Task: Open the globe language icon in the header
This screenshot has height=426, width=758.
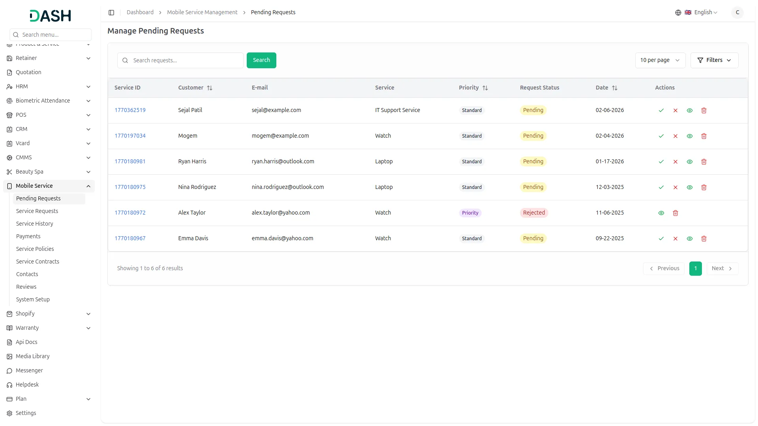Action: point(678,12)
